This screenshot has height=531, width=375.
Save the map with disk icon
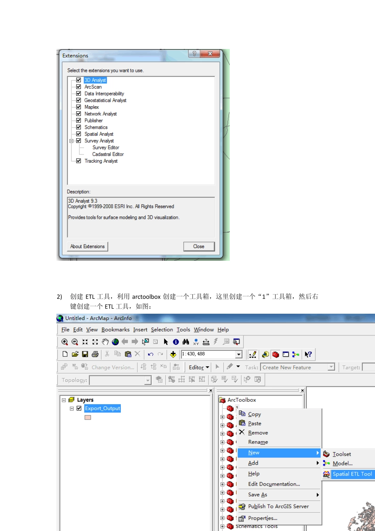click(x=85, y=354)
